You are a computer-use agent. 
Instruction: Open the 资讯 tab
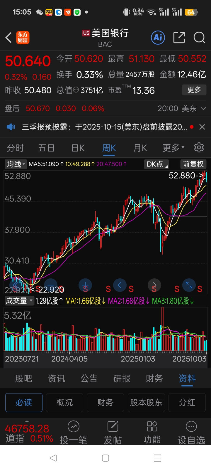(57, 379)
